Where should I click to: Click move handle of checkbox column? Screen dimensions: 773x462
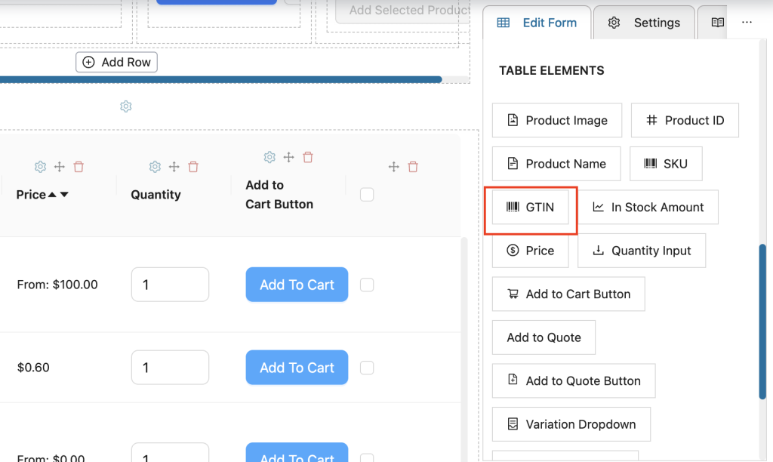(394, 167)
